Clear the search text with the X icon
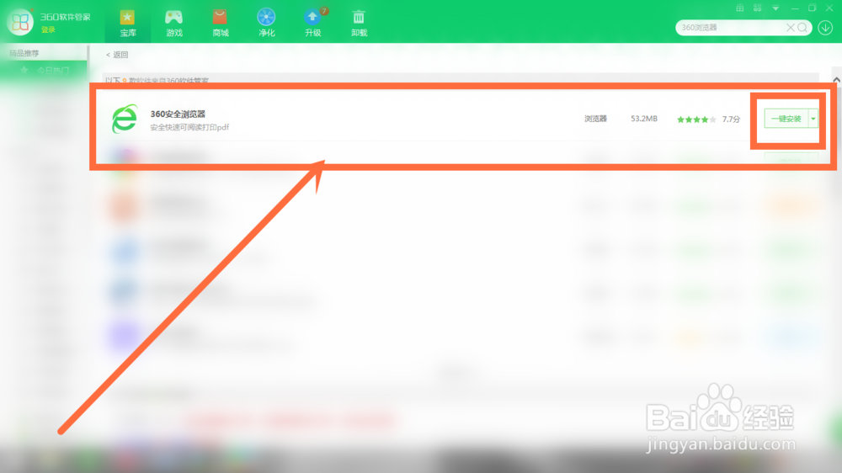 [790, 28]
